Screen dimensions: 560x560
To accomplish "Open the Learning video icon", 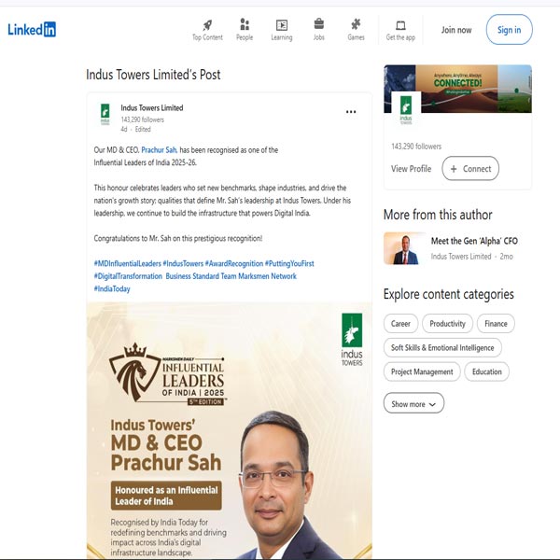I will 282,25.
